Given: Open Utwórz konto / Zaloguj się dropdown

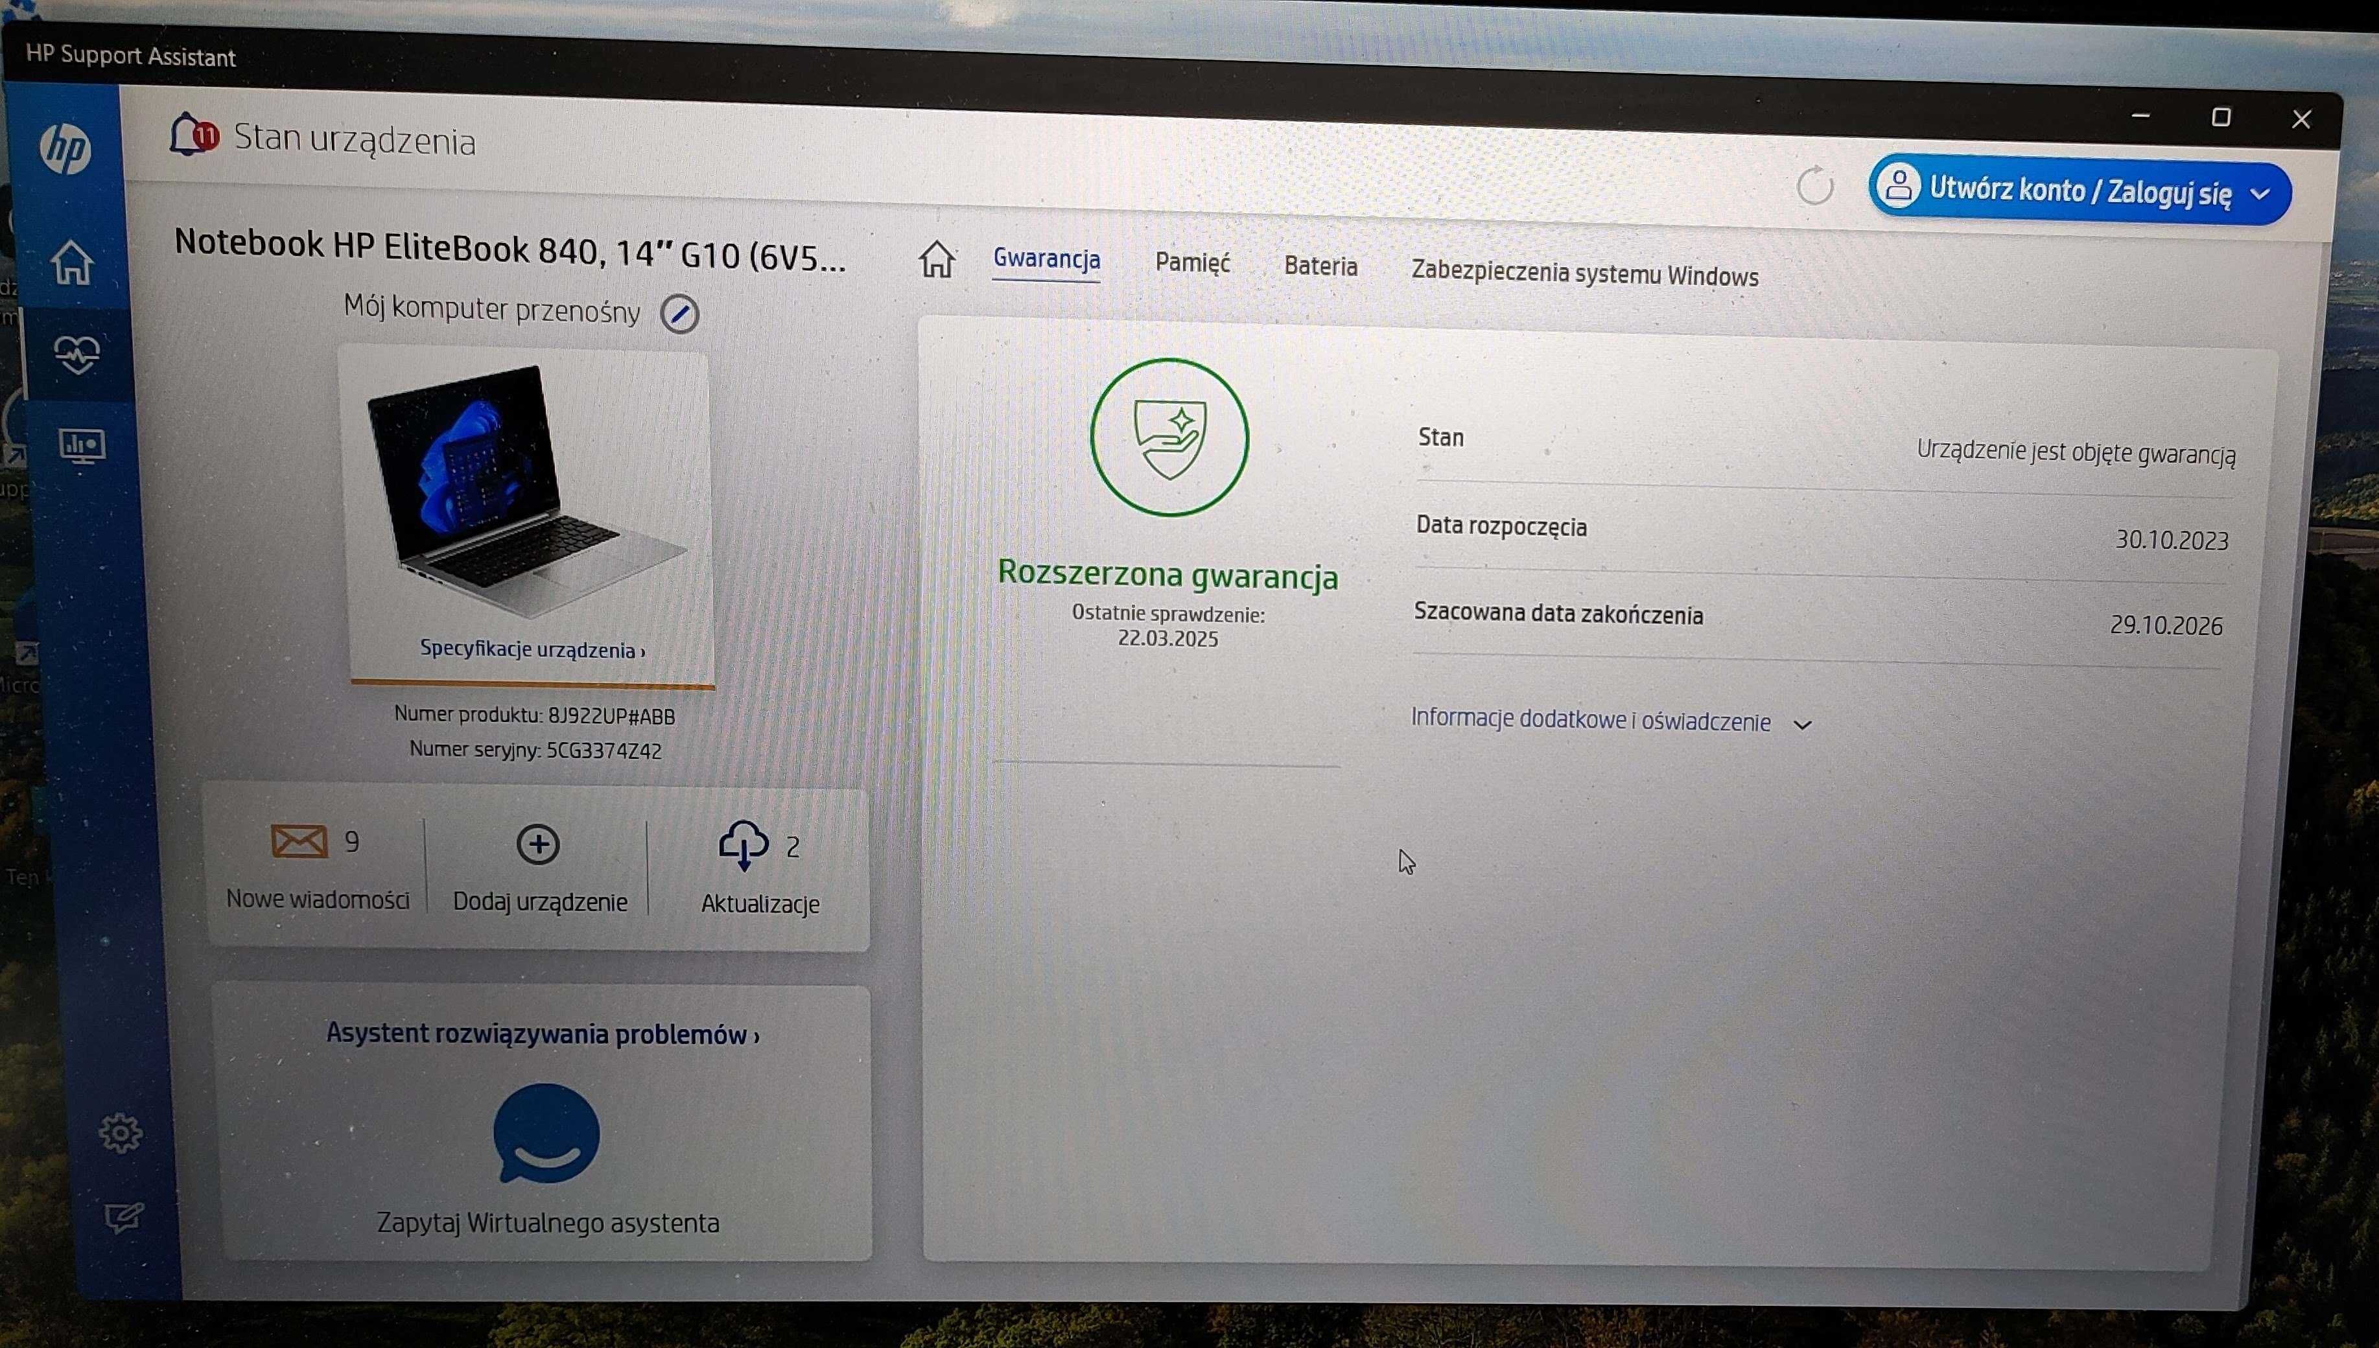Looking at the screenshot, I should click(2079, 191).
